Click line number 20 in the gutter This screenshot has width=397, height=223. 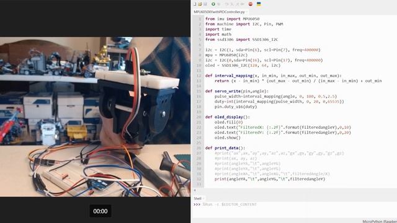click(199, 117)
